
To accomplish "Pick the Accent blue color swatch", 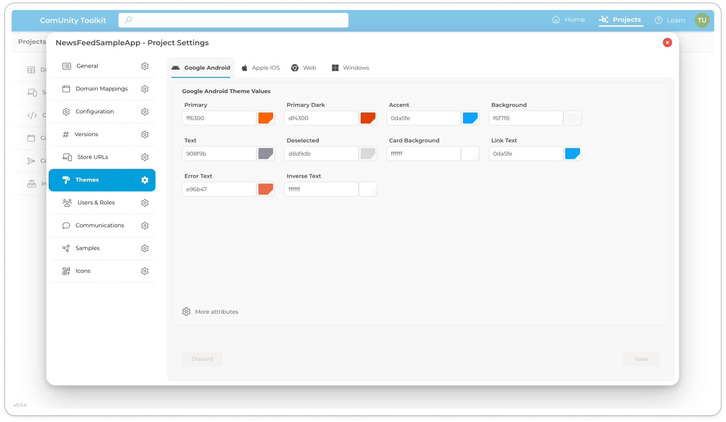I will coord(470,118).
